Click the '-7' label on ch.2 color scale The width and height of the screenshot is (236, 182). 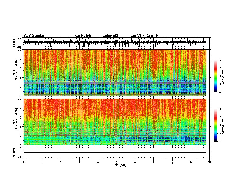220,141
